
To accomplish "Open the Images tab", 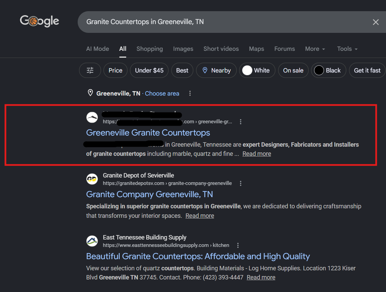I will point(183,49).
